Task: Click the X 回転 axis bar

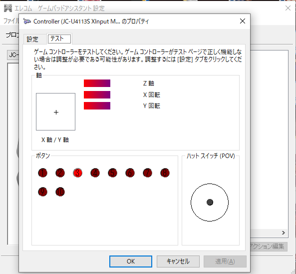Action: tap(97, 94)
